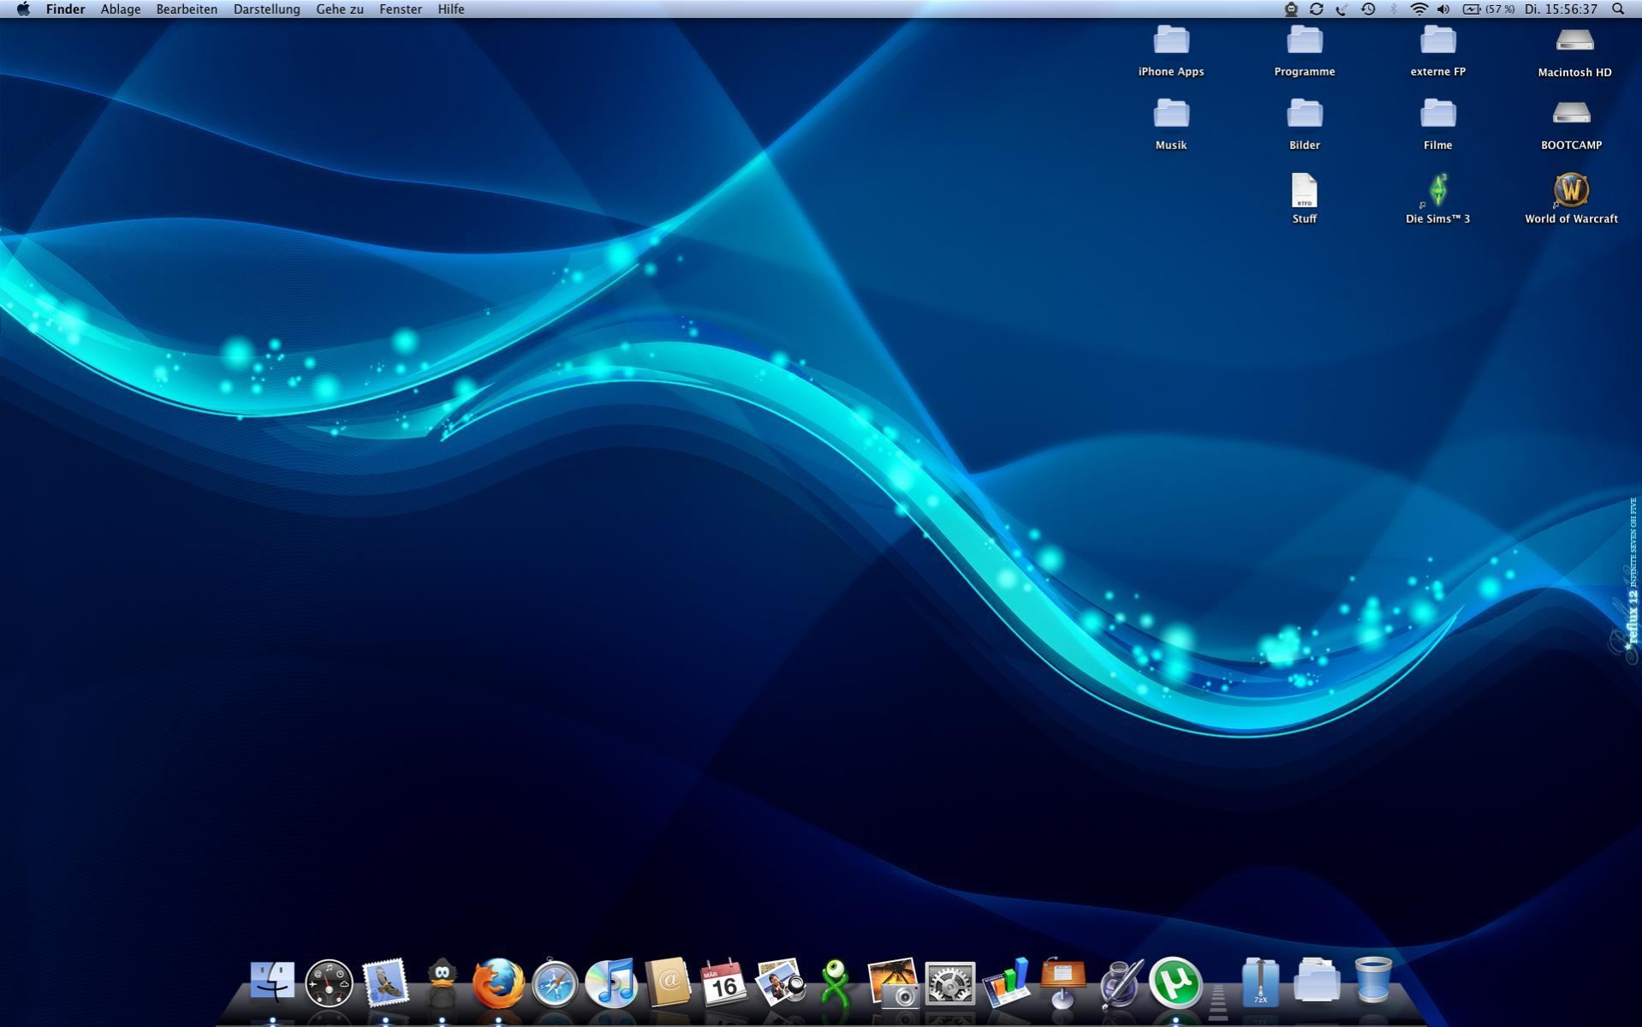Screen dimensions: 1642x1027
Task: Open the Finder menu in menu bar
Action: pos(65,9)
